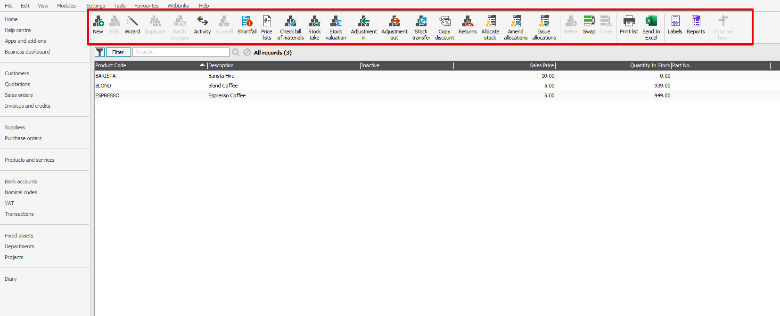Print the product list
This screenshot has width=780, height=316.
click(629, 25)
